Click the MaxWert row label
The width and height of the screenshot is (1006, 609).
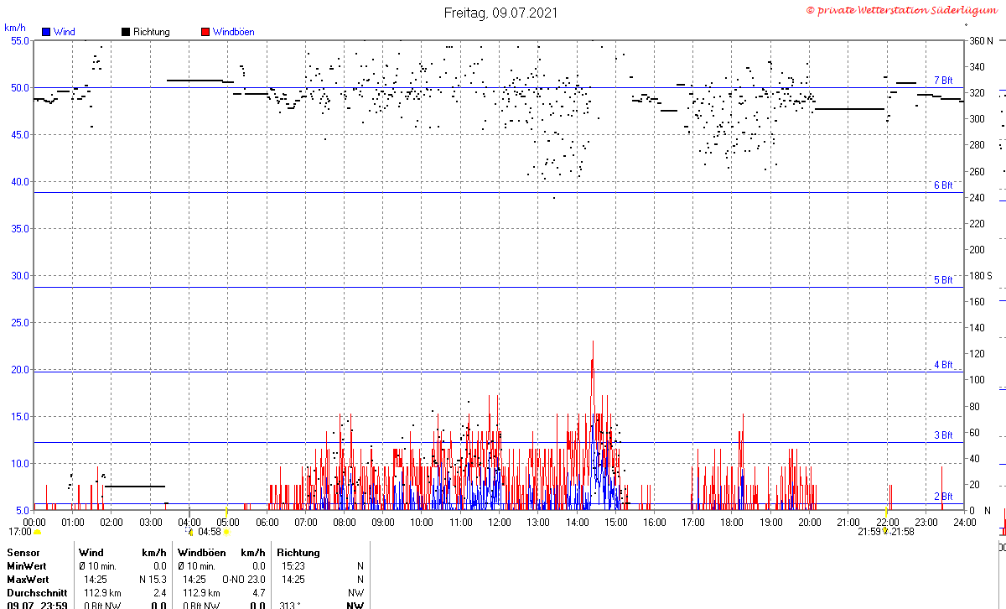(27, 579)
